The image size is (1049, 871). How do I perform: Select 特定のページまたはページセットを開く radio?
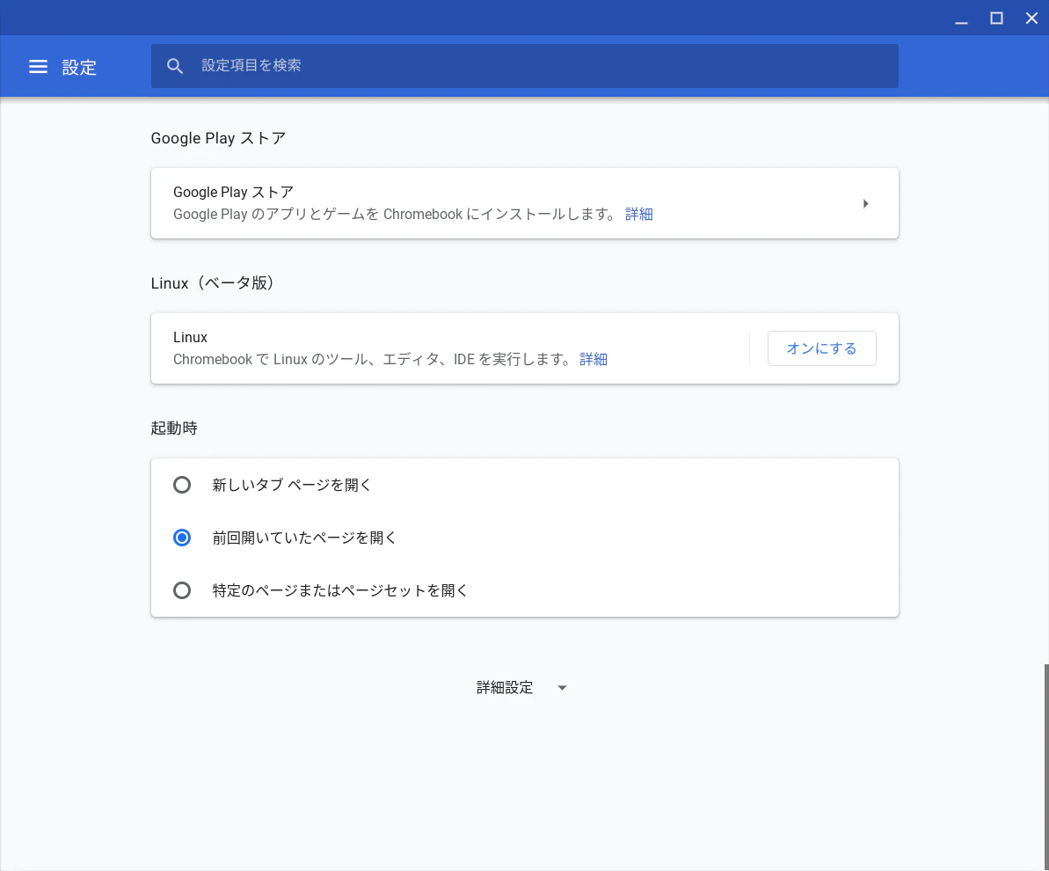pos(182,590)
